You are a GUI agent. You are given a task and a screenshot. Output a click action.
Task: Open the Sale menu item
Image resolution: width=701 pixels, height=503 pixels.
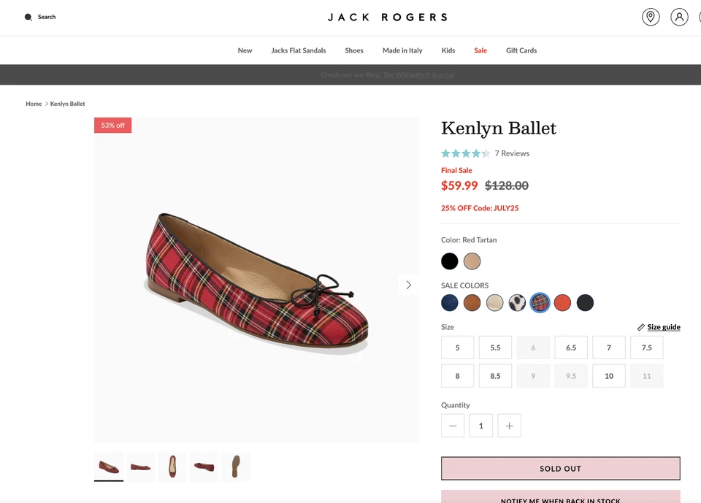pyautogui.click(x=480, y=50)
